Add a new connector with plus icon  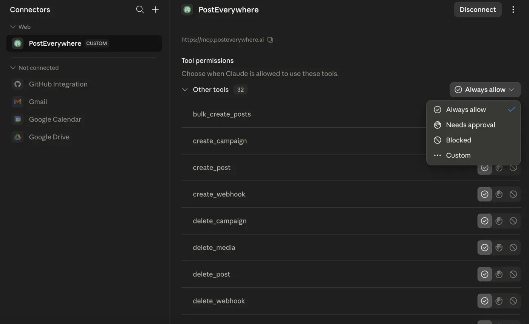155,10
